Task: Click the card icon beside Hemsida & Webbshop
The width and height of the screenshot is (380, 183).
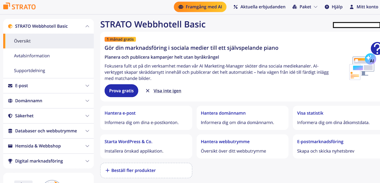Action: [x=10, y=146]
